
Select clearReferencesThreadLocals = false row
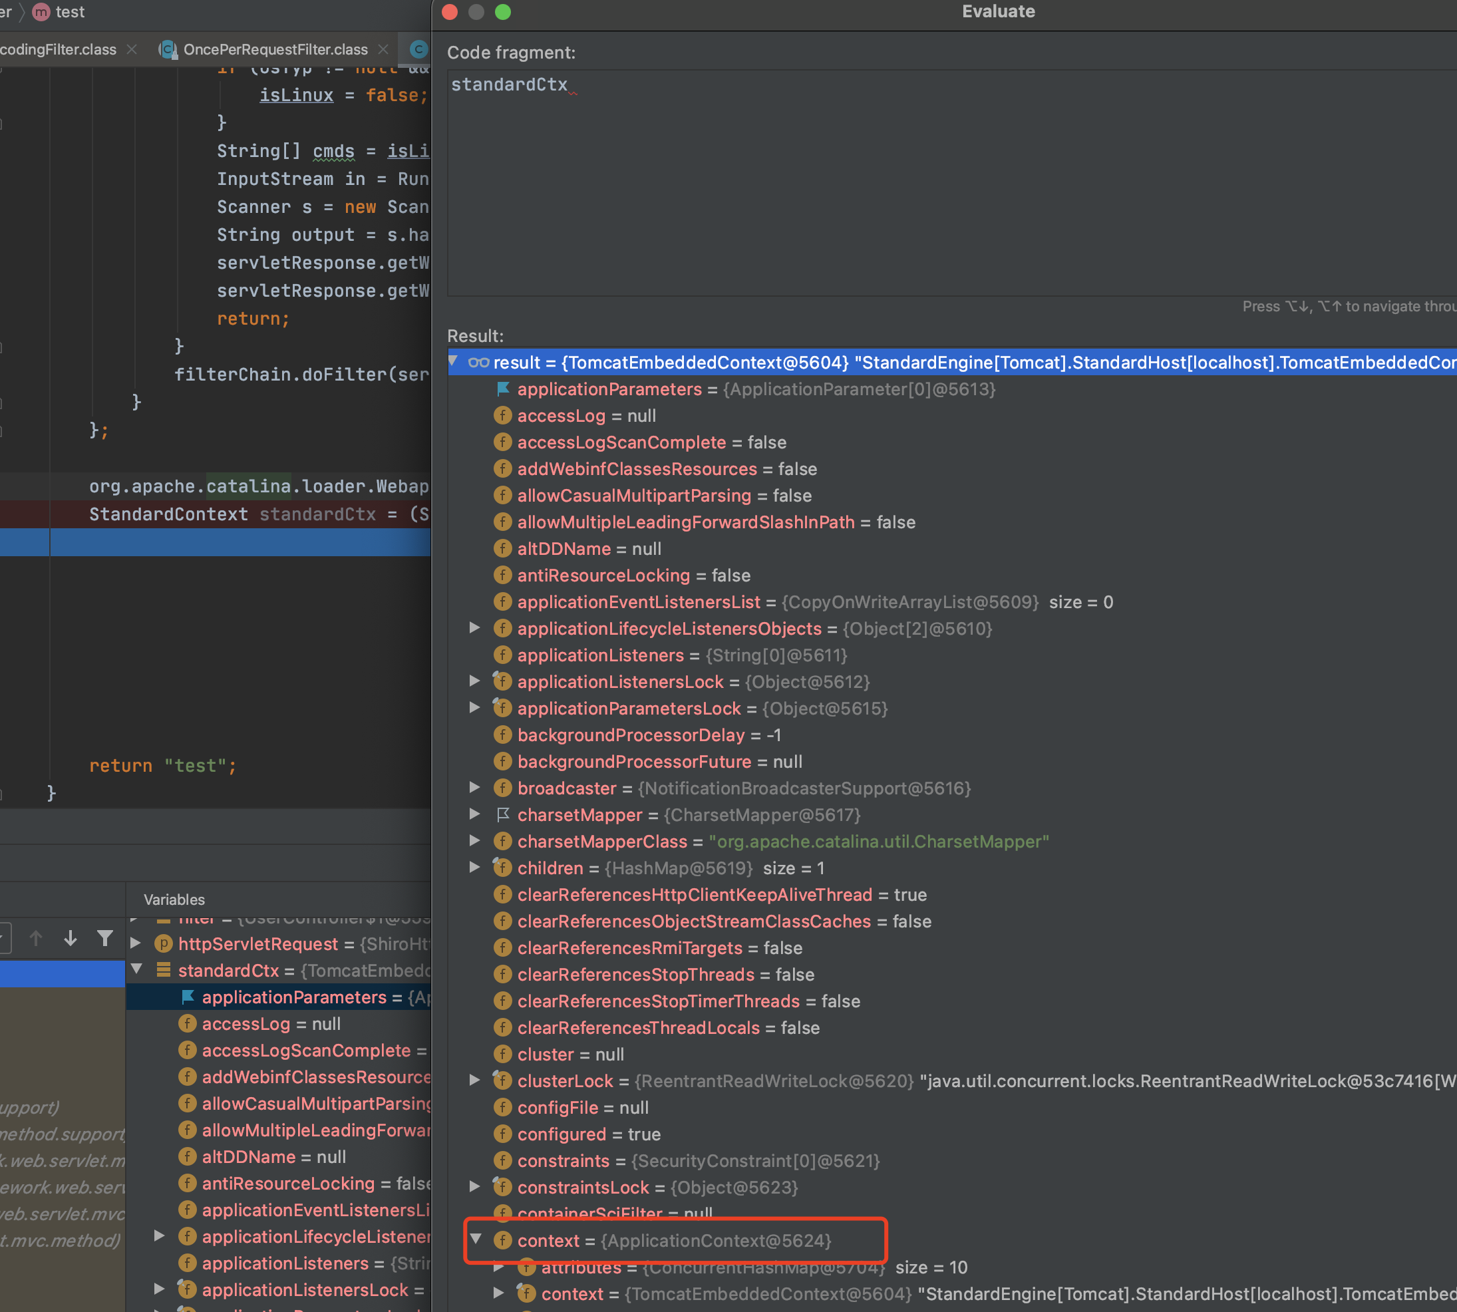(x=951, y=1027)
